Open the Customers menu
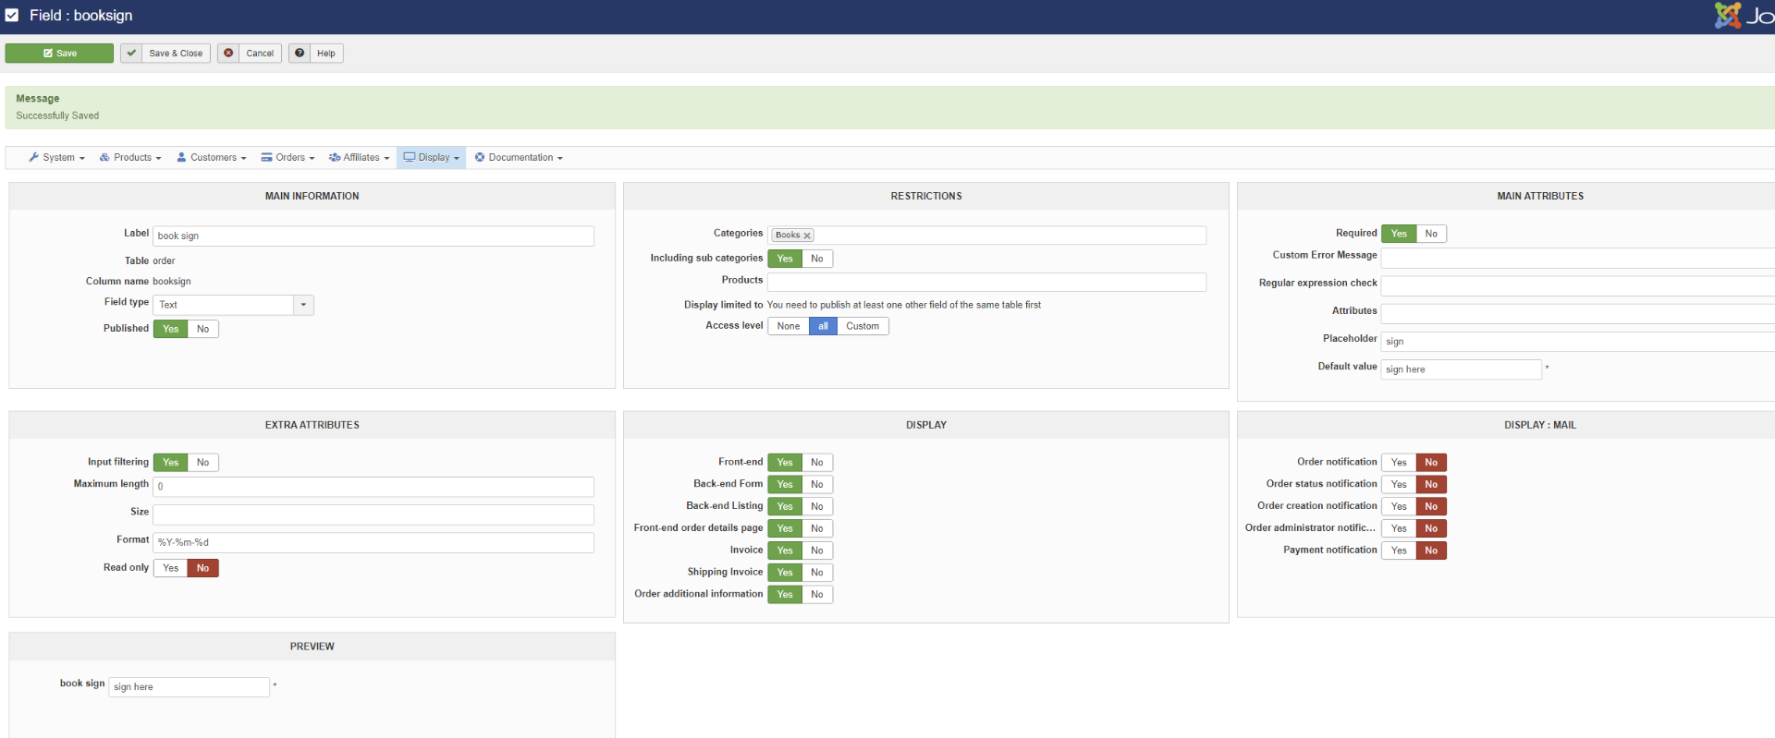 (212, 158)
